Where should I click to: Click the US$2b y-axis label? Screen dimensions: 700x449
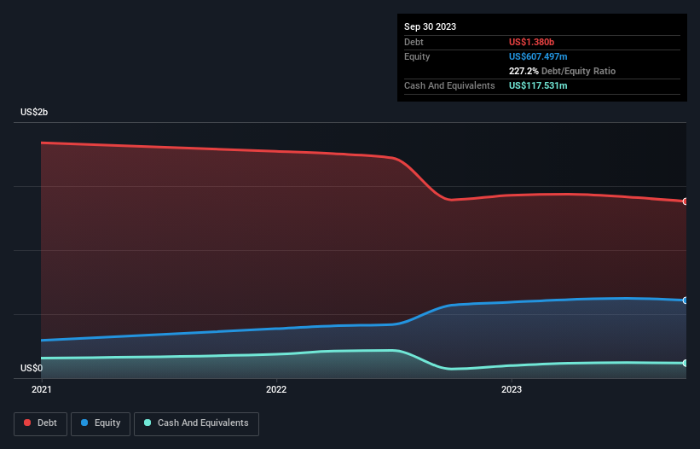tap(34, 112)
